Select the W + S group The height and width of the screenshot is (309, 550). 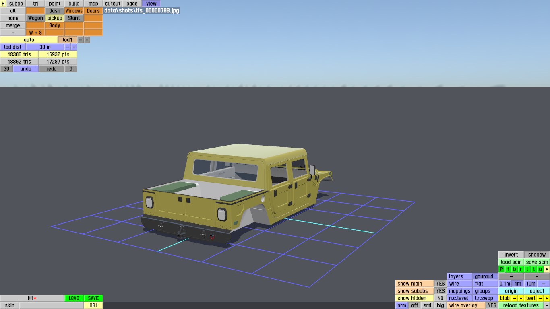35,33
